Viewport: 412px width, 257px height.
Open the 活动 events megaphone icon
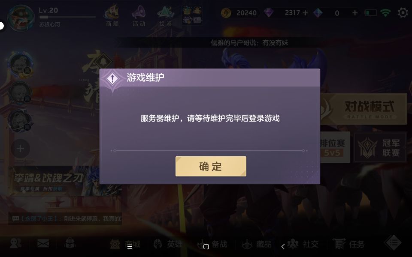click(139, 16)
